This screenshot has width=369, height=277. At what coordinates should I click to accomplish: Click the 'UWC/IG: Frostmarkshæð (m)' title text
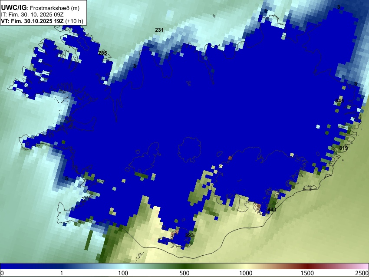pos(40,8)
